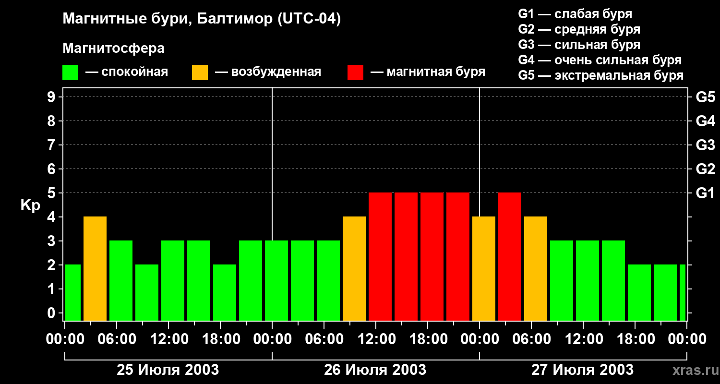The image size is (720, 384).
Task: Click the '18:00' time label above 26 Июля 2003
Action: 428,339
